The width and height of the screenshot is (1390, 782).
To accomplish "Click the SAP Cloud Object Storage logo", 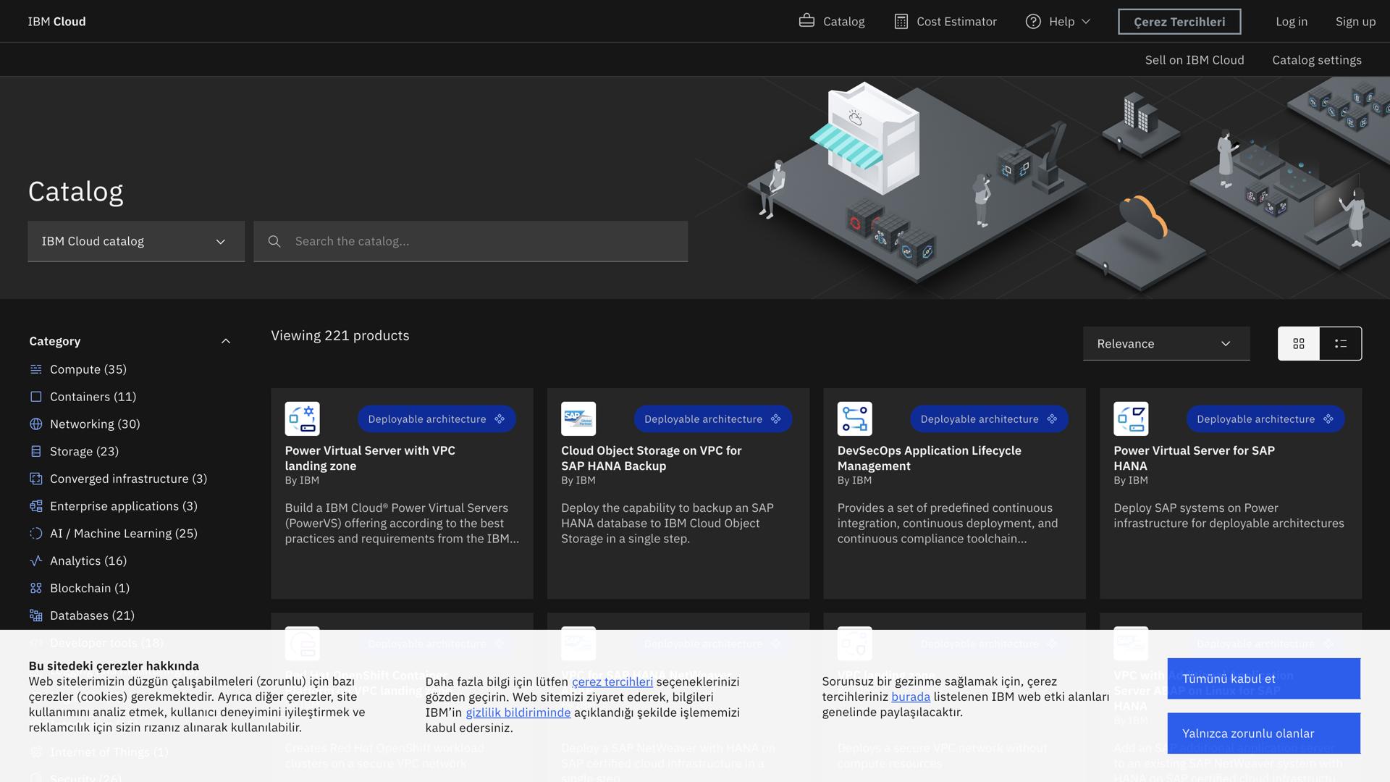I will (x=578, y=419).
